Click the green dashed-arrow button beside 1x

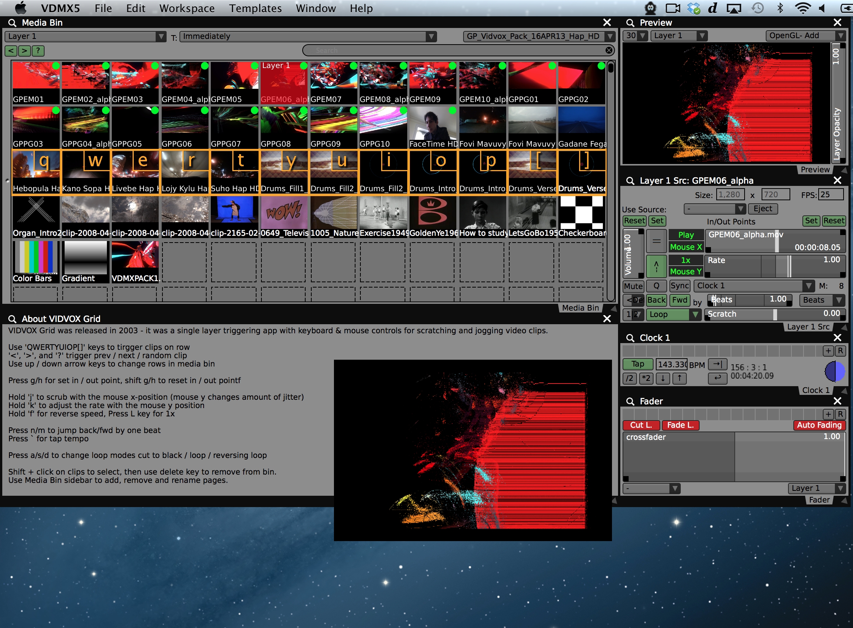click(657, 266)
